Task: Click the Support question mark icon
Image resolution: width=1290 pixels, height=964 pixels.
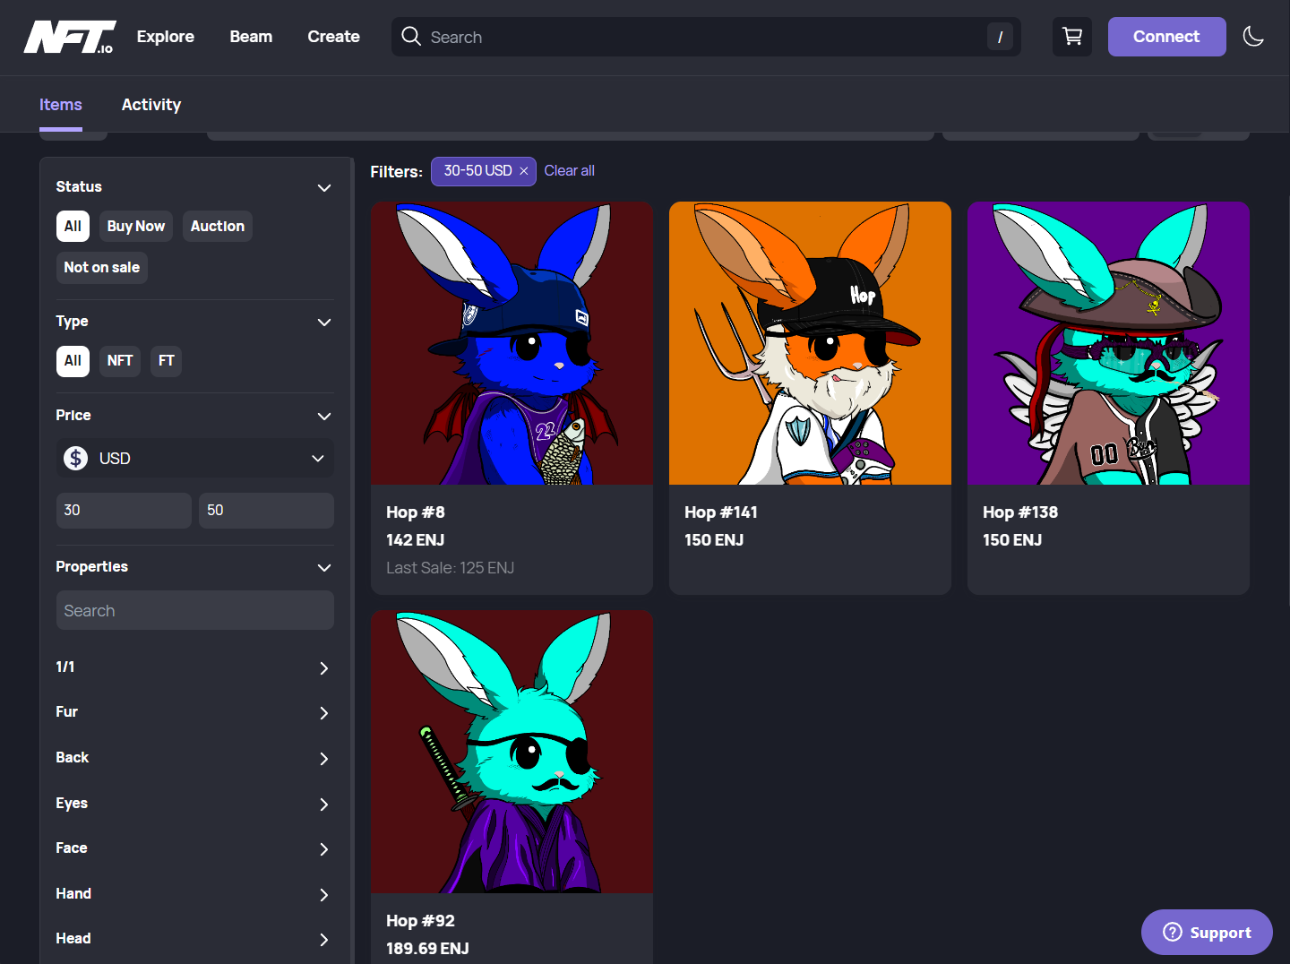Action: 1173,933
